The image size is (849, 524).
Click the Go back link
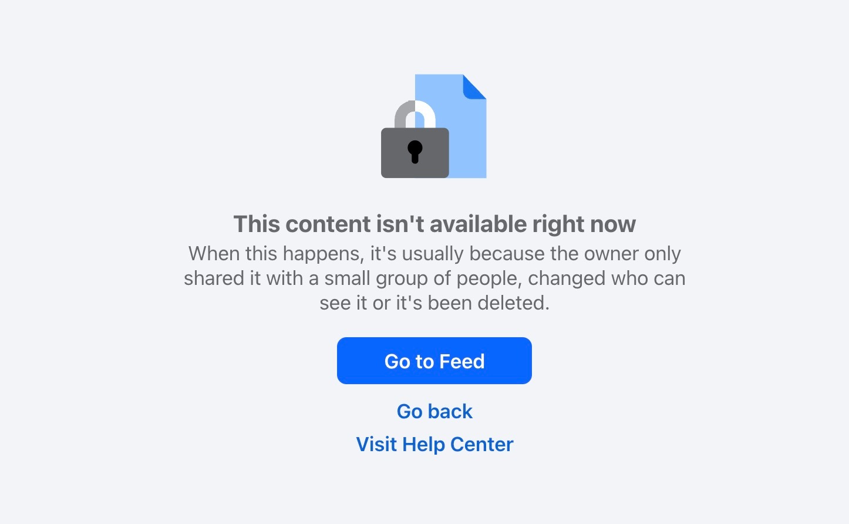[434, 411]
